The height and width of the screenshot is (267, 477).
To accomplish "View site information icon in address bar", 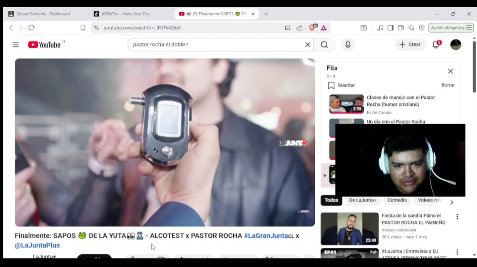I will coord(97,28).
